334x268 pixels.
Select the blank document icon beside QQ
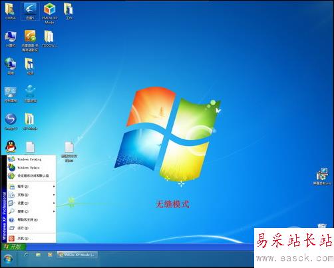coord(30,147)
